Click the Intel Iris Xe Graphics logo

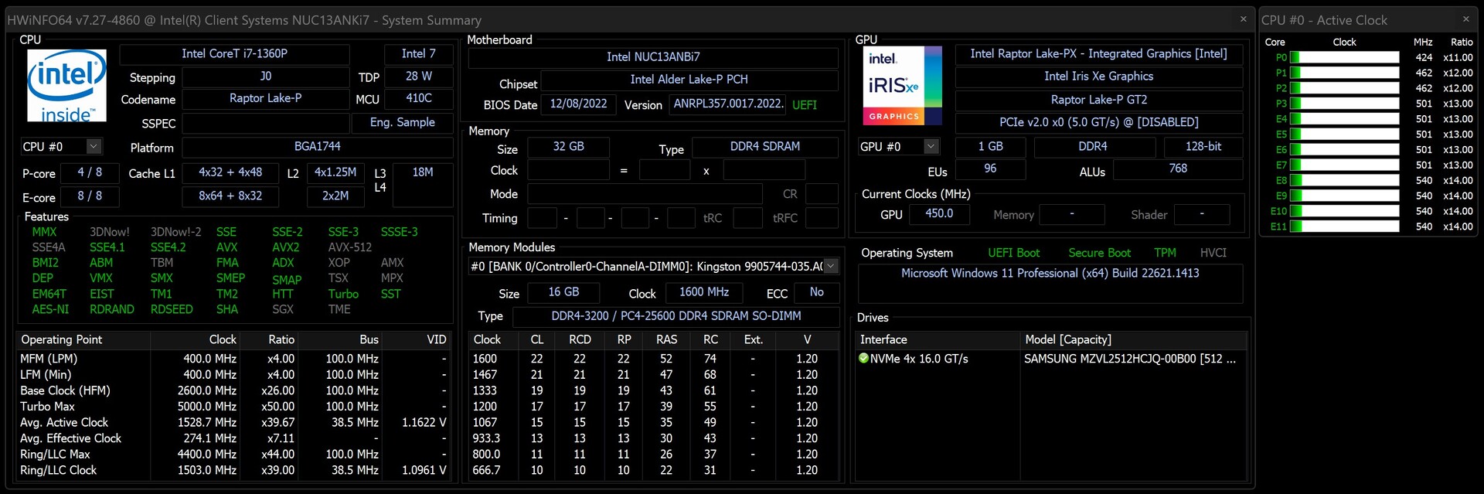tap(903, 86)
